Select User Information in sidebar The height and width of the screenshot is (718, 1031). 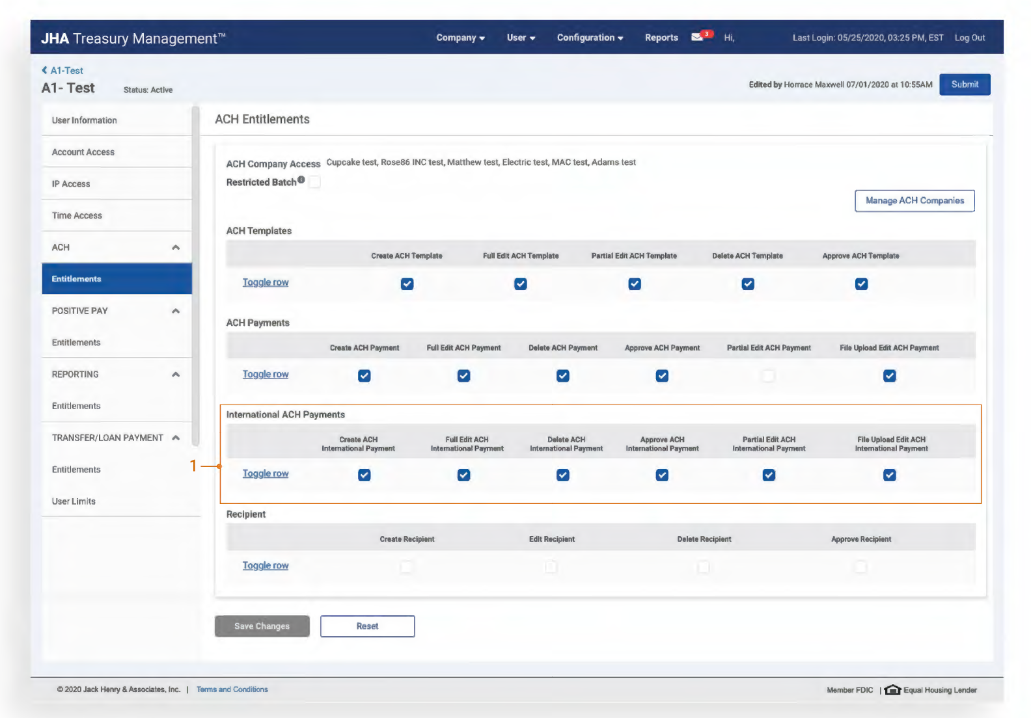(x=85, y=120)
